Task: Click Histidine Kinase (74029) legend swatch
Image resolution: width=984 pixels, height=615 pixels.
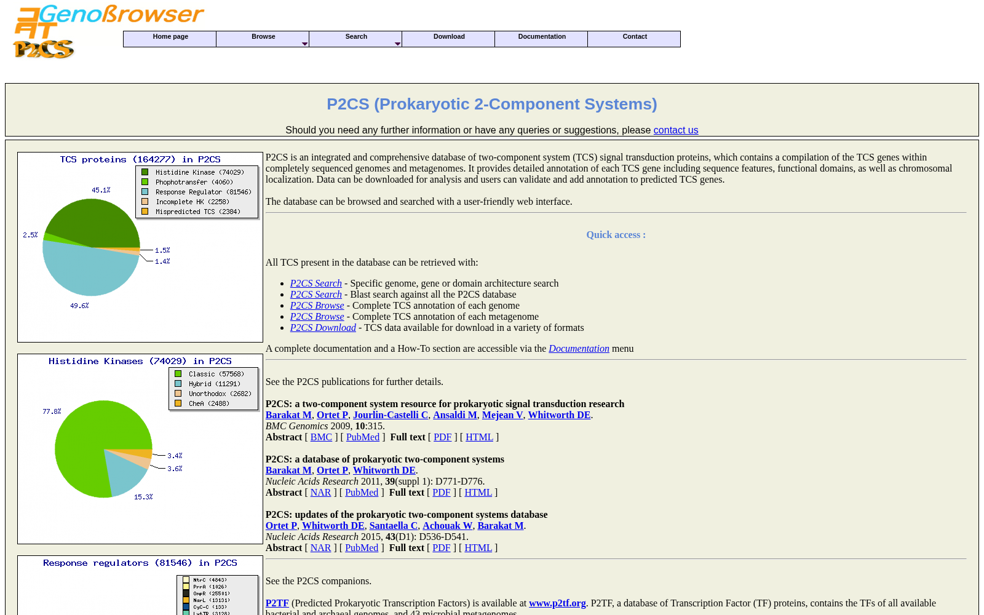Action: [x=145, y=172]
